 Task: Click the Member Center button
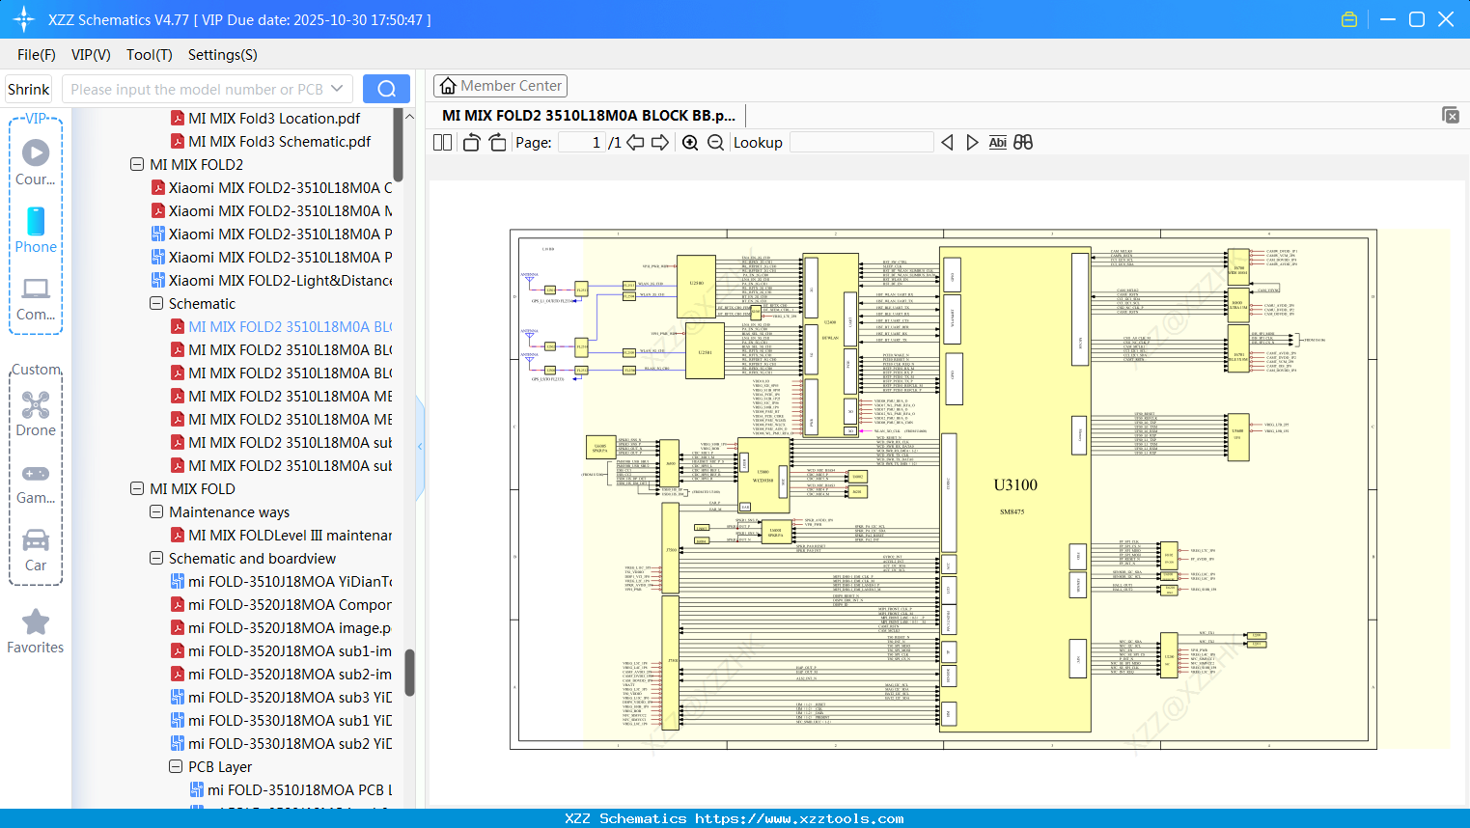pos(500,86)
